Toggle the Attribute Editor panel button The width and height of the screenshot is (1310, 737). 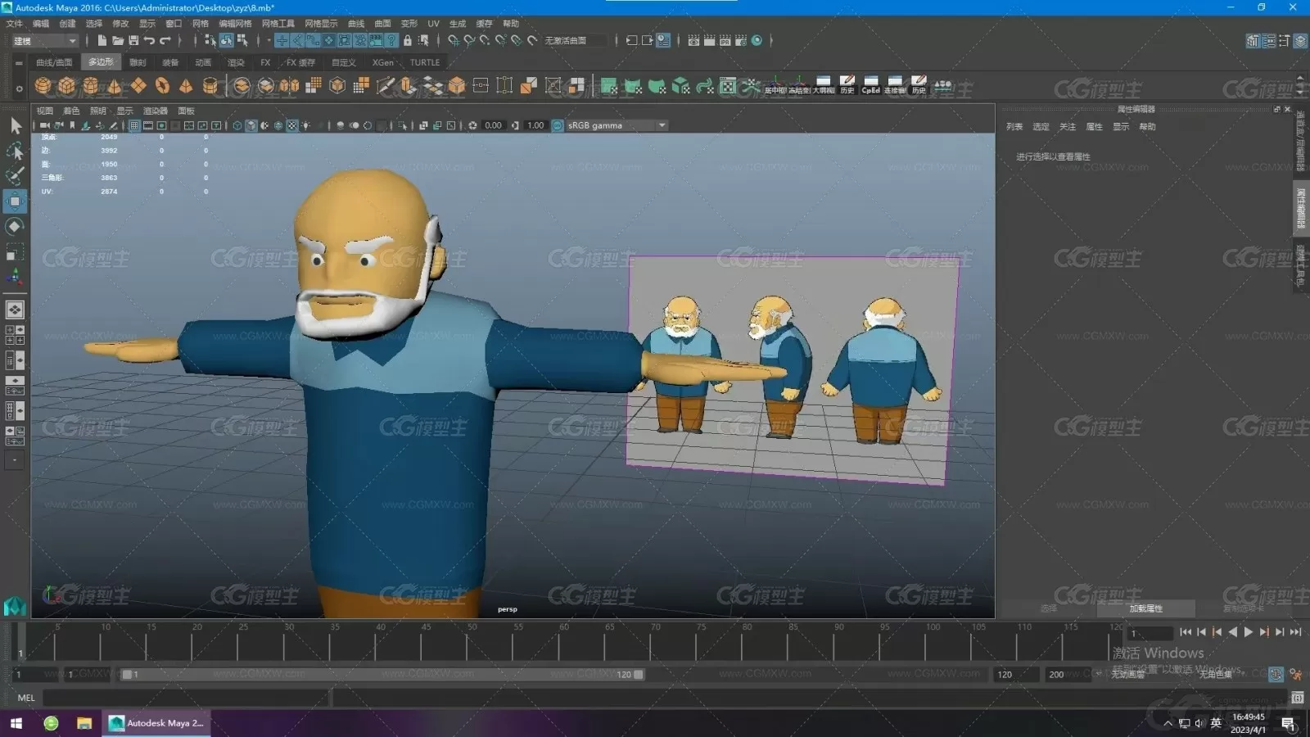coord(1268,40)
